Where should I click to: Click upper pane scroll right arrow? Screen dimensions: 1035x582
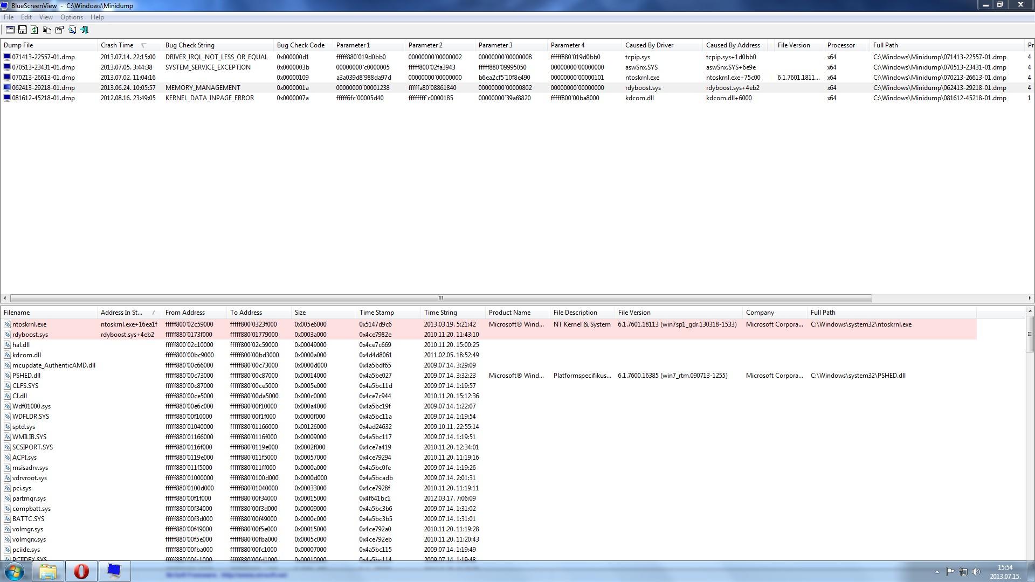pos(1029,298)
